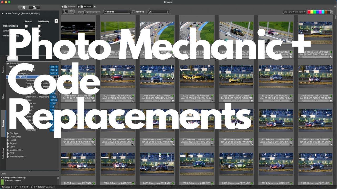337x189 pixels.
Task: Toggle the Reverse sort checkbox
Action: coord(133,12)
